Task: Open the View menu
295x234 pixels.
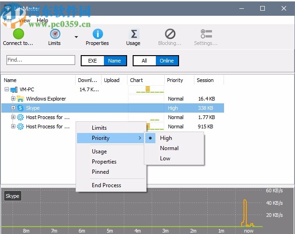Action: coord(25,20)
